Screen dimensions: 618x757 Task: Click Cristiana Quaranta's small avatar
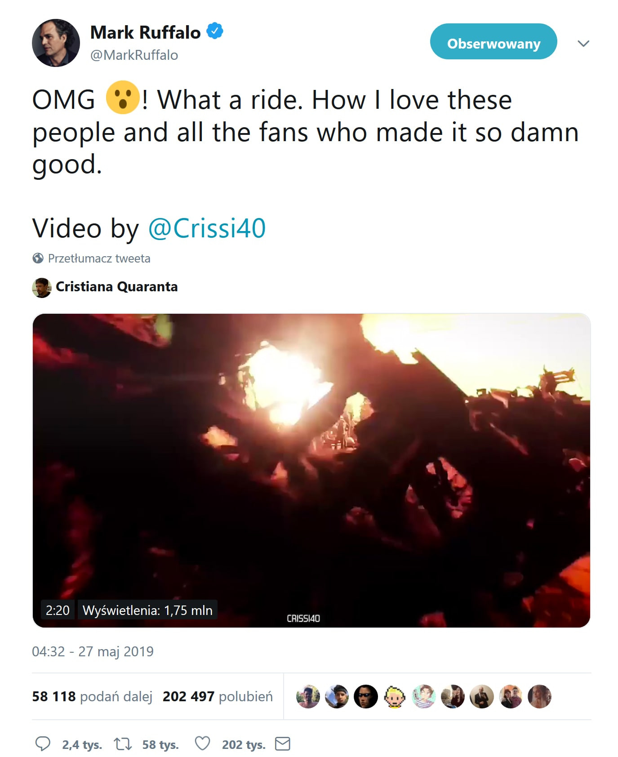pyautogui.click(x=42, y=287)
